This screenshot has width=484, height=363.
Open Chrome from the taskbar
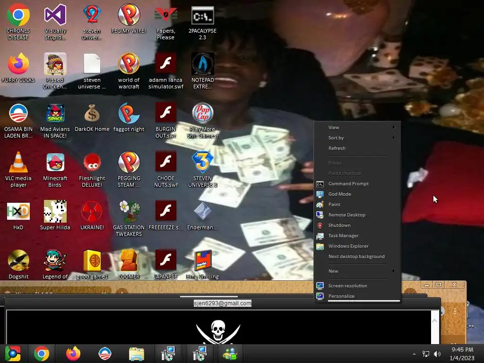click(42, 354)
